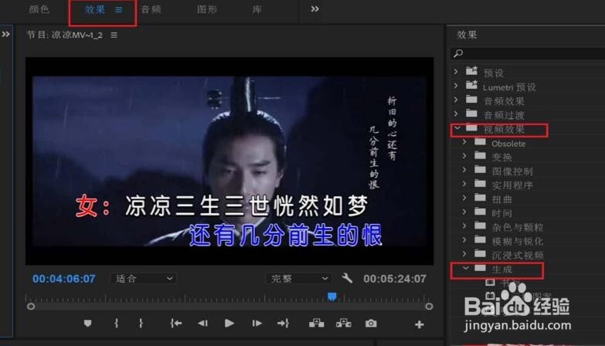The height and width of the screenshot is (346, 605).
Task: Mark In point with the left brace
Action: pyautogui.click(x=116, y=324)
